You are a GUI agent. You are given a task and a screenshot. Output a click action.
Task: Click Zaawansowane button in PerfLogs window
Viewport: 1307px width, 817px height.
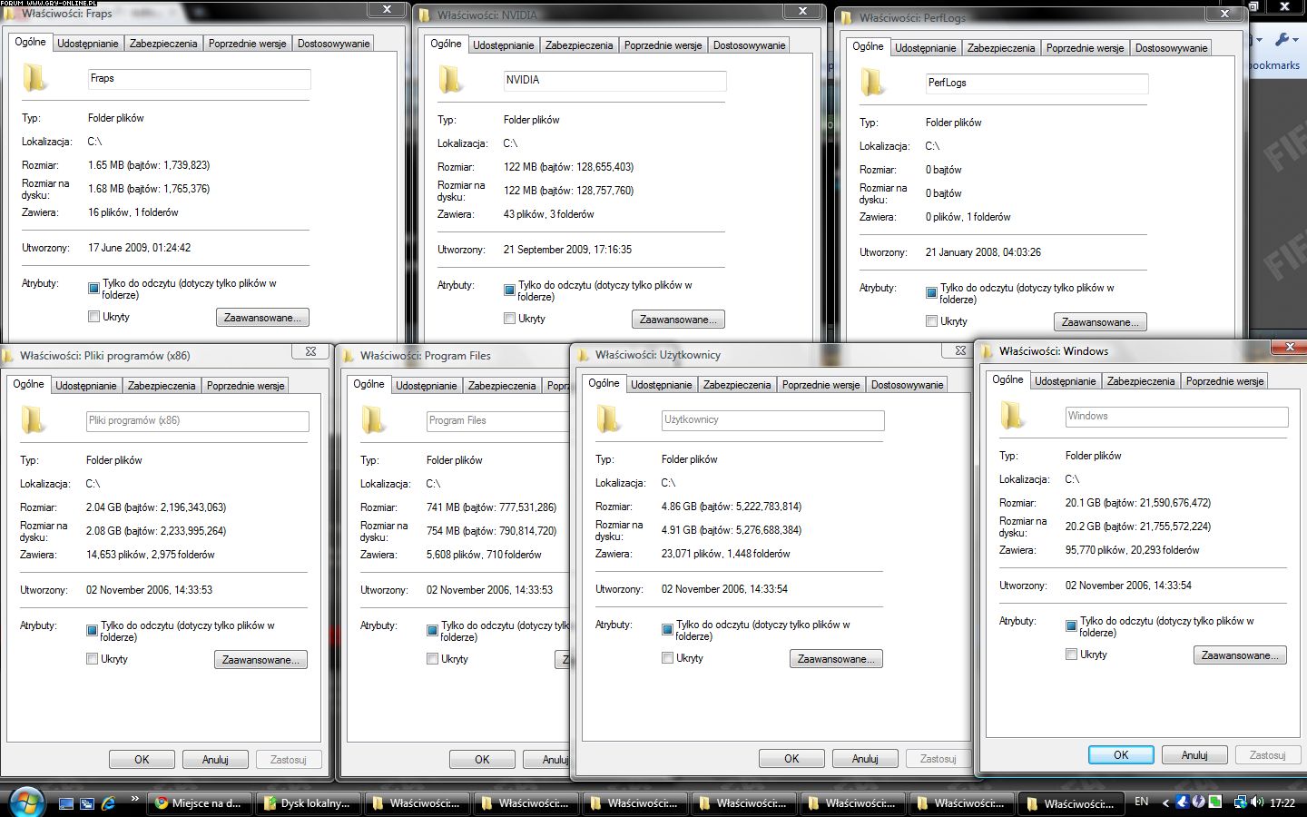pos(1101,322)
